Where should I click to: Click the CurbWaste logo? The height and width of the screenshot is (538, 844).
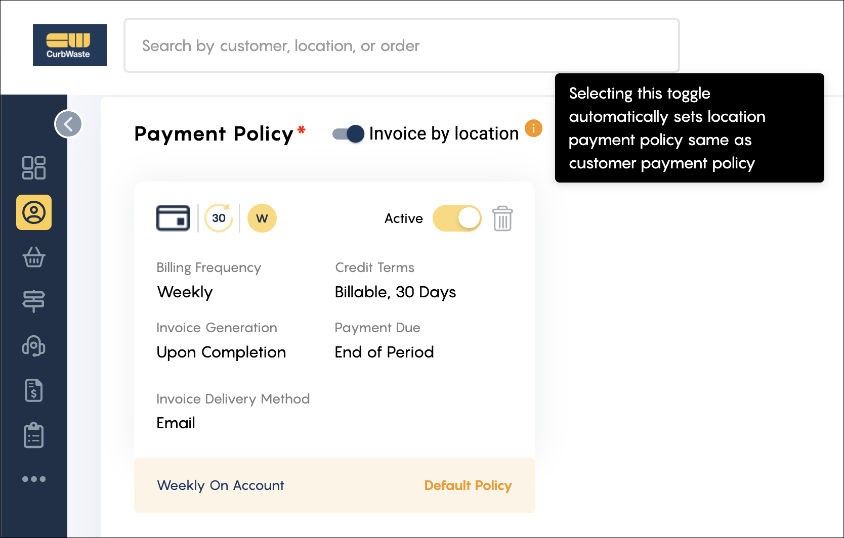coord(70,45)
